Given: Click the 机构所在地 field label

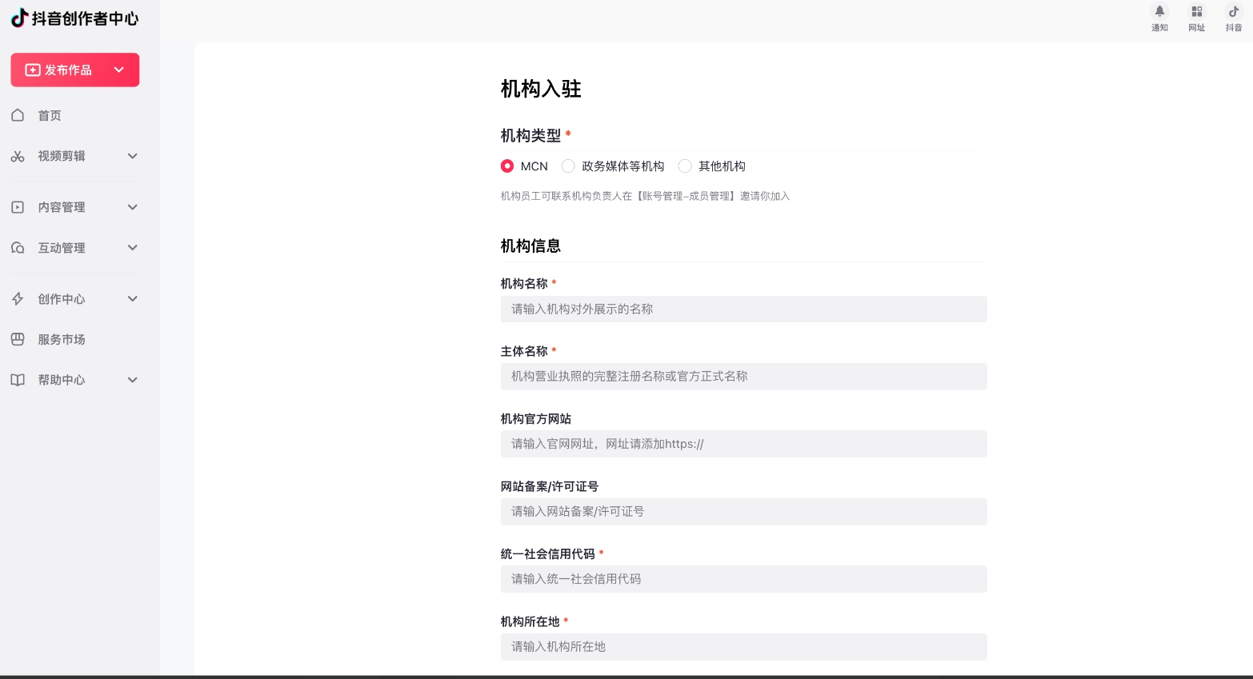Looking at the screenshot, I should pos(530,621).
